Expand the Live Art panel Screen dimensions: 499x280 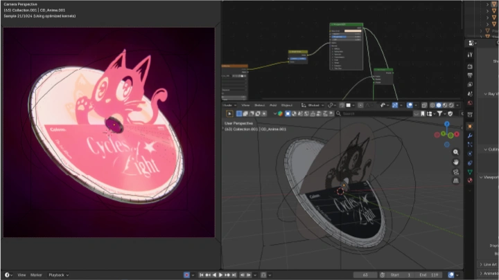click(x=488, y=264)
